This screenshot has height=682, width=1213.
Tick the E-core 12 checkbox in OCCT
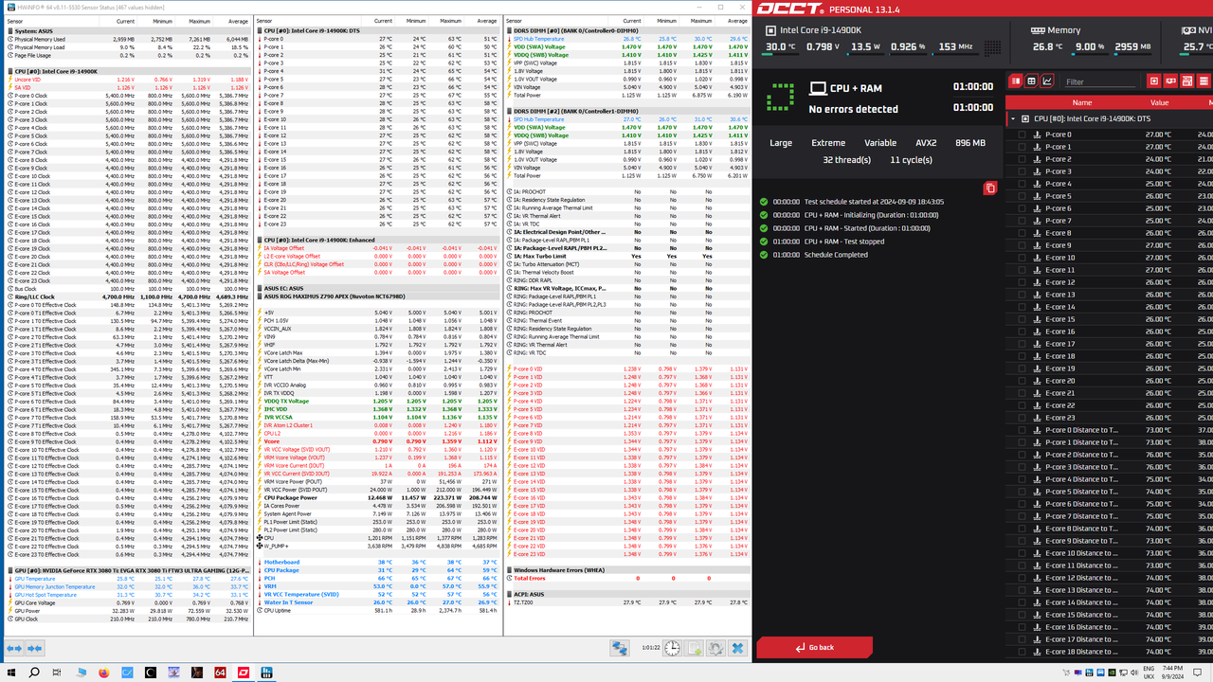[1022, 282]
